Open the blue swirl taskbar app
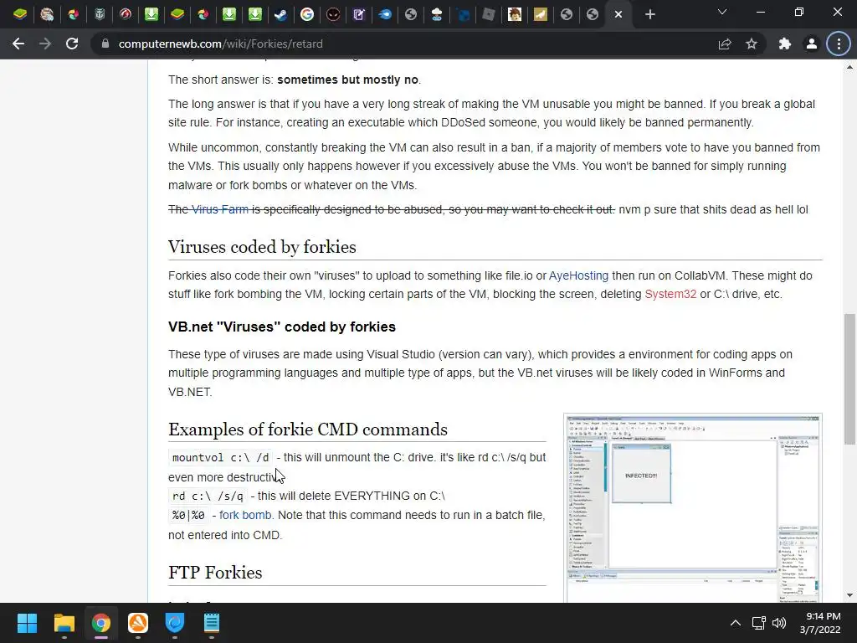Viewport: 857px width, 643px height. (174, 623)
